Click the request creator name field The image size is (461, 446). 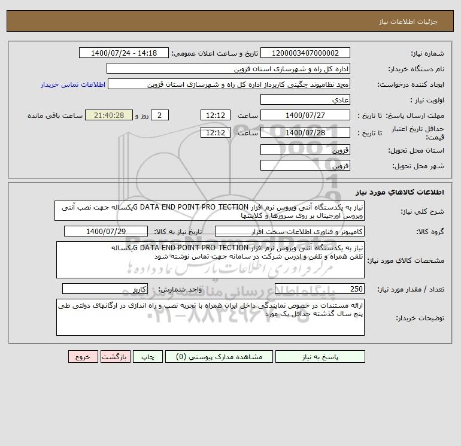coord(229,84)
